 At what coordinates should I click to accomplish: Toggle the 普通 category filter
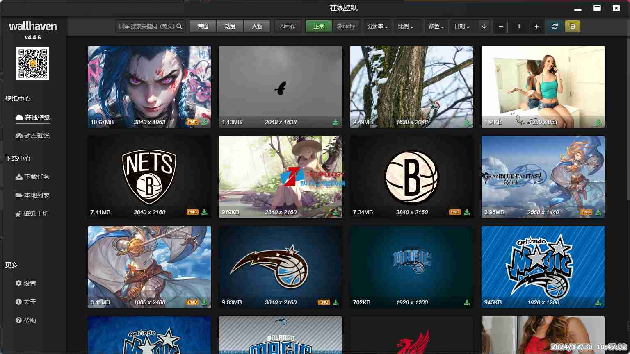click(203, 27)
